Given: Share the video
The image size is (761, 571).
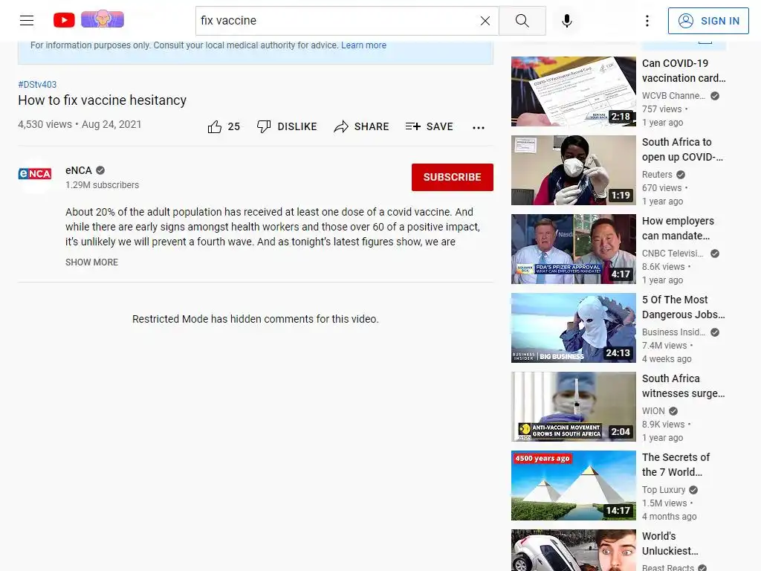Looking at the screenshot, I should [362, 126].
